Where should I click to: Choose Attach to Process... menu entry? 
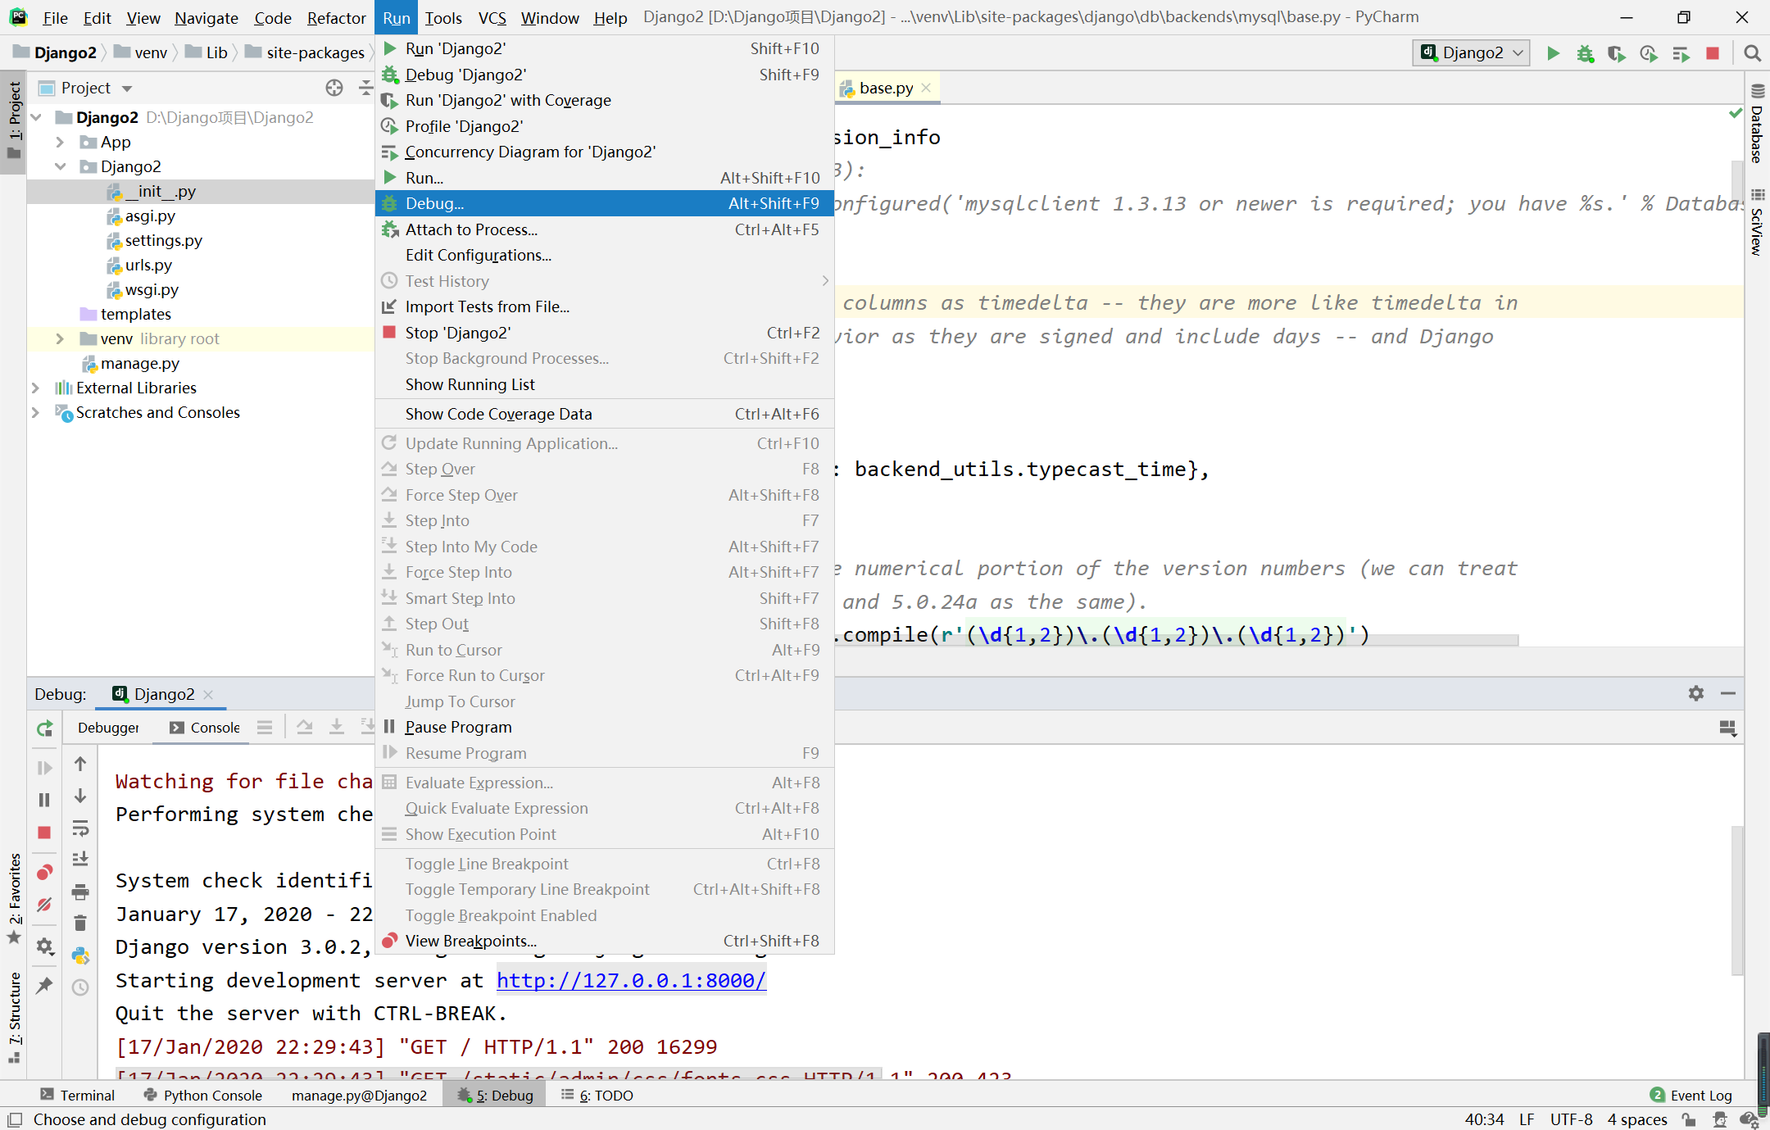click(604, 229)
